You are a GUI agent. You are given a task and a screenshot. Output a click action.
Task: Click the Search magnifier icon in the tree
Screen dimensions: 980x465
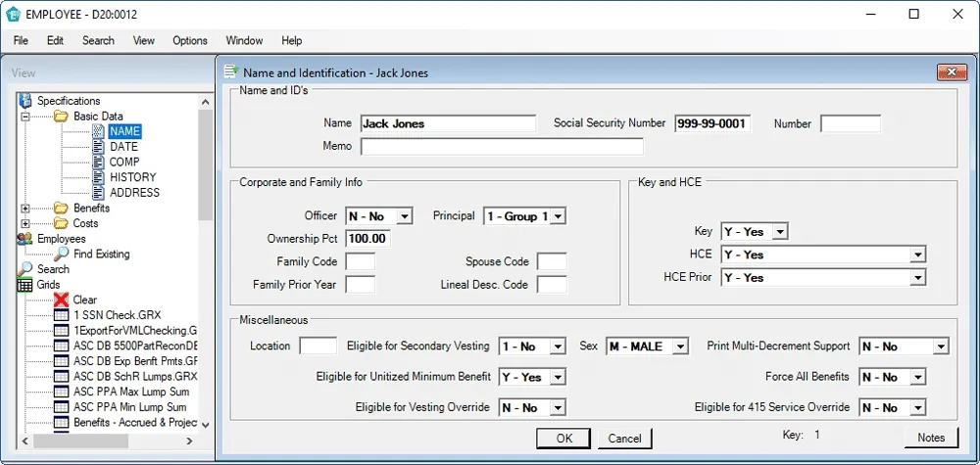[25, 269]
